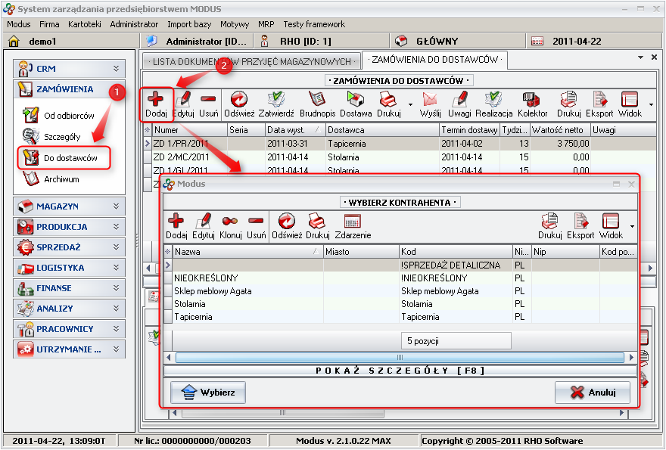Click Eksport icon in contractor dialog
The height and width of the screenshot is (450, 666).
click(580, 222)
